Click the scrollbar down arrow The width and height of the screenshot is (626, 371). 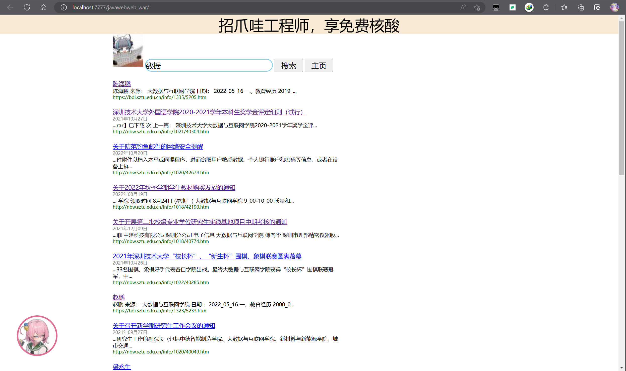click(x=621, y=368)
